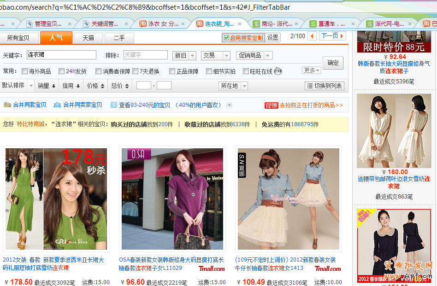
Task: Go to 下一页
Action: [332, 36]
